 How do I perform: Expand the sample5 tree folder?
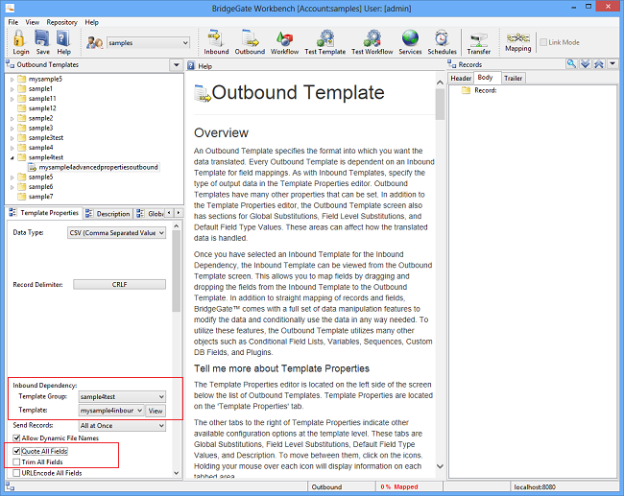(x=12, y=177)
